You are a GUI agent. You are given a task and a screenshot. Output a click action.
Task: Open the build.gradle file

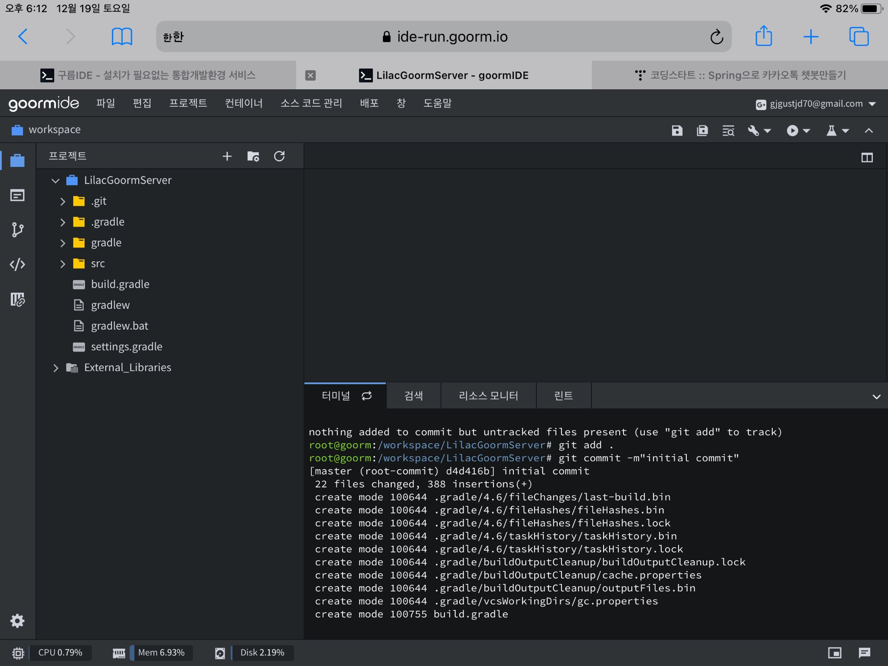pos(120,284)
